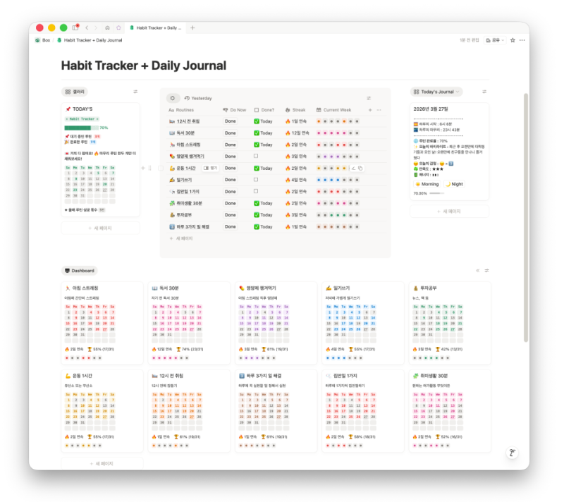Image resolution: width=564 pixels, height=502 pixels.
Task: Click the edit pencil icon in 운동 1시간 row
Action: pos(354,168)
